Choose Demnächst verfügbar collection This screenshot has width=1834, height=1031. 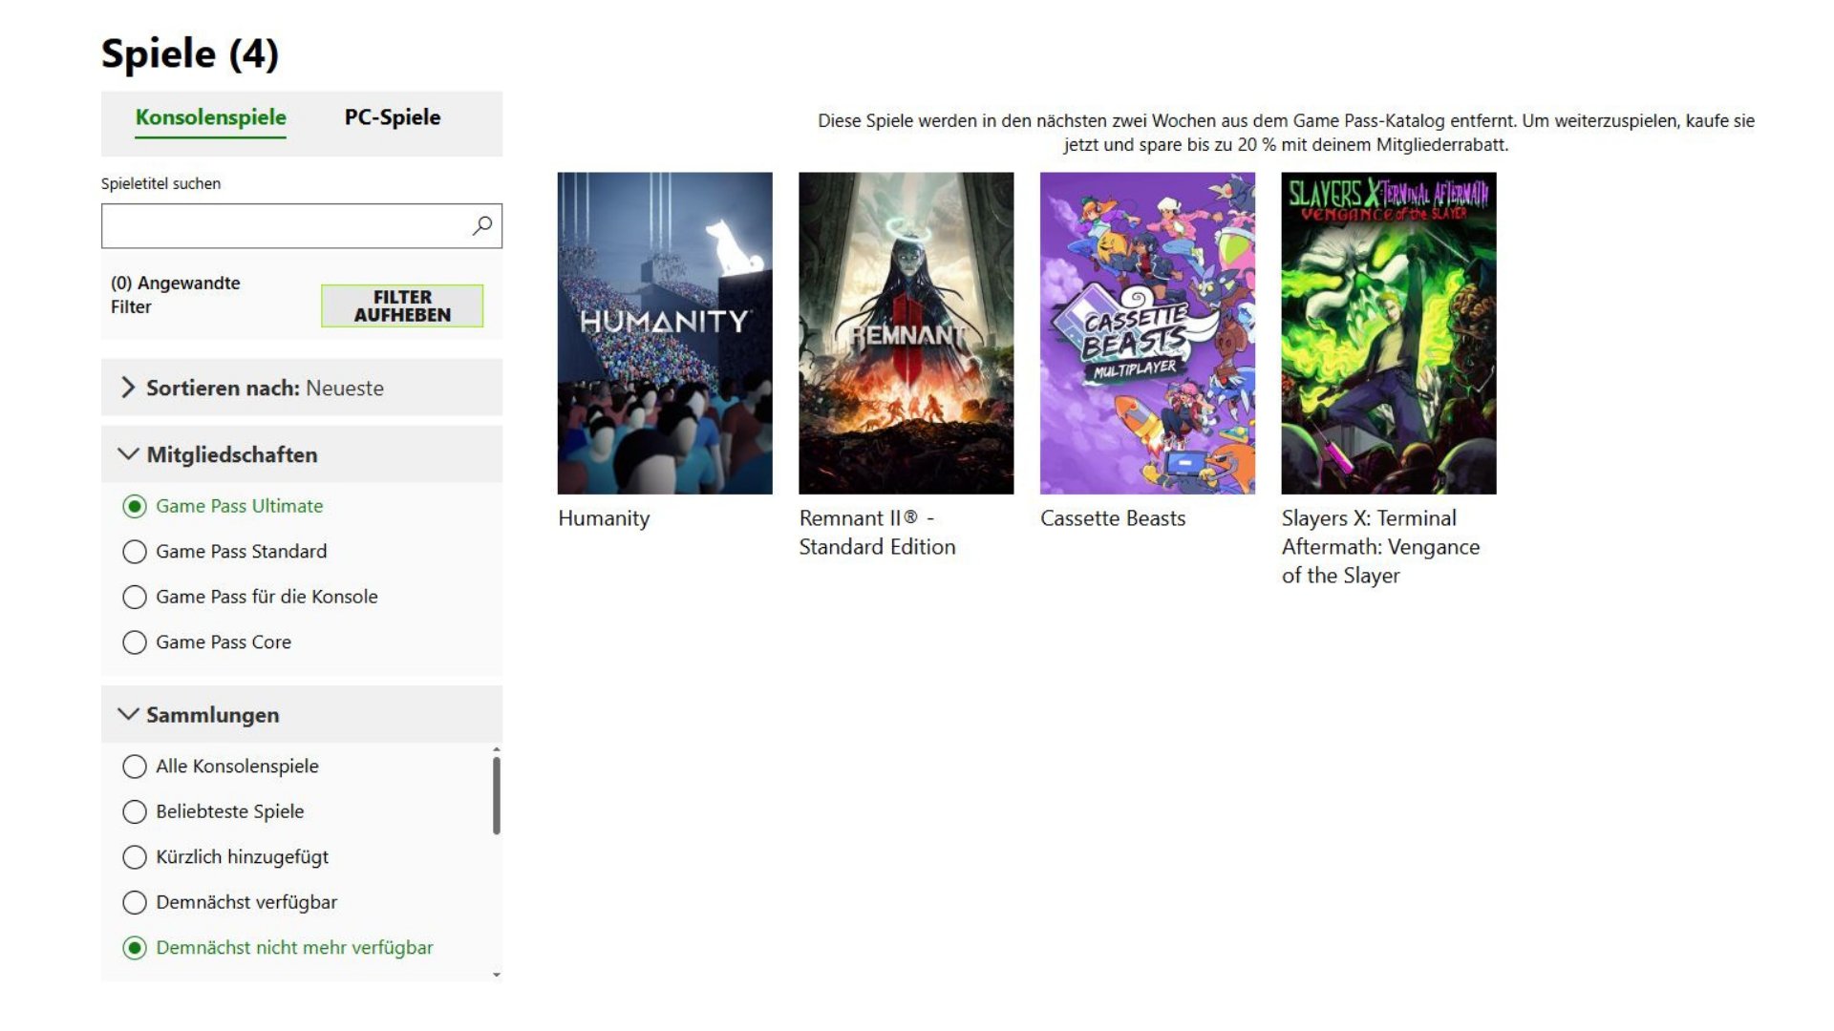click(135, 902)
